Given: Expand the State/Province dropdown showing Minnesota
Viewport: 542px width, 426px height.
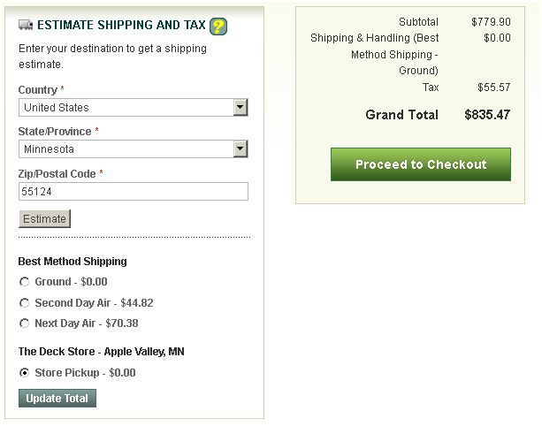Looking at the screenshot, I should click(134, 149).
